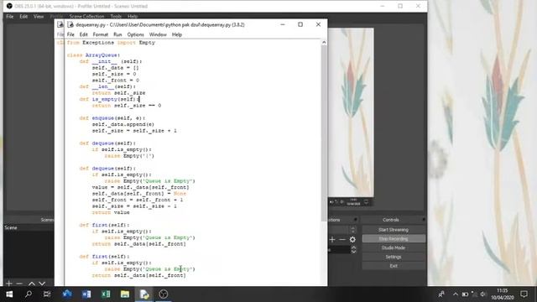
Task: Open the Options menu in IDLE
Action: (136, 34)
